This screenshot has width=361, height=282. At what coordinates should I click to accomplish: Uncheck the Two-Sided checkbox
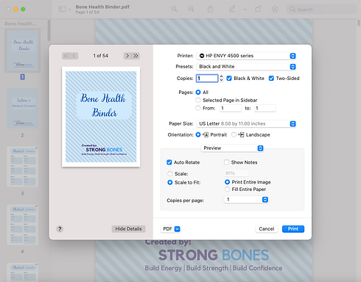tap(271, 79)
